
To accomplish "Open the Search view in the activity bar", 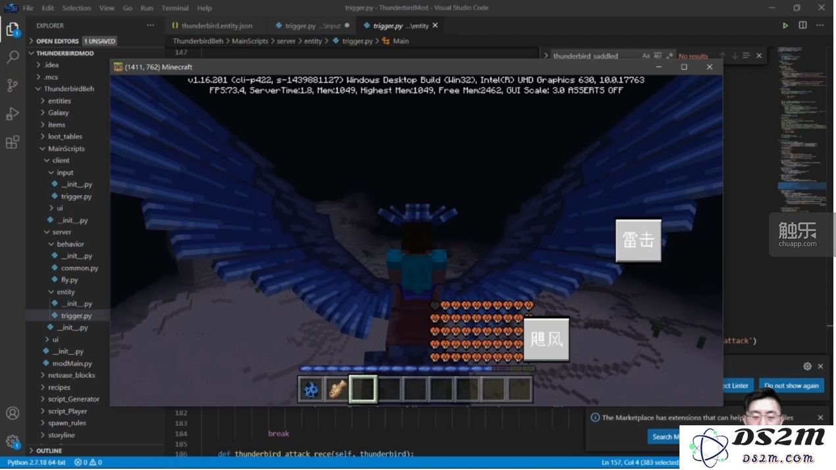I will click(x=12, y=57).
